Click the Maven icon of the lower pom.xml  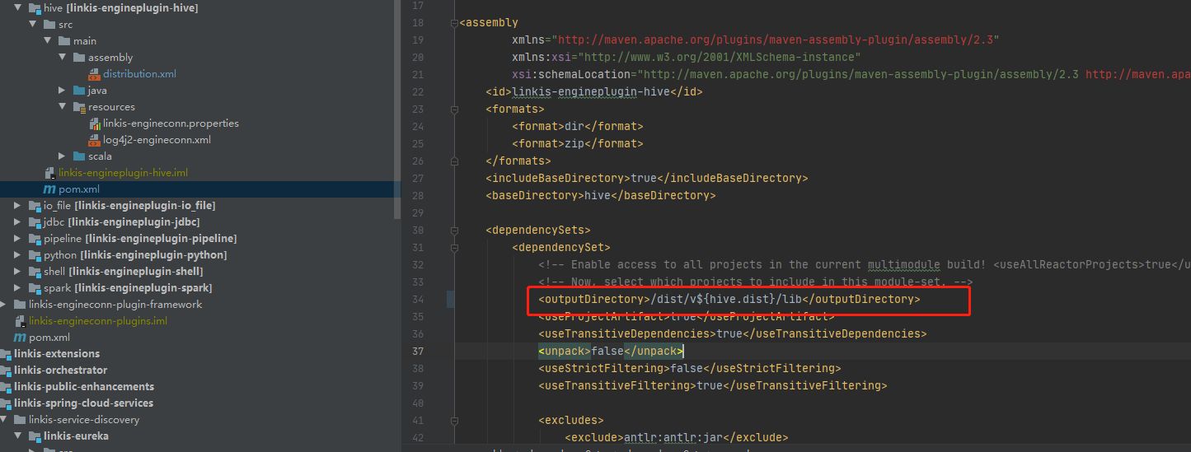coord(20,337)
